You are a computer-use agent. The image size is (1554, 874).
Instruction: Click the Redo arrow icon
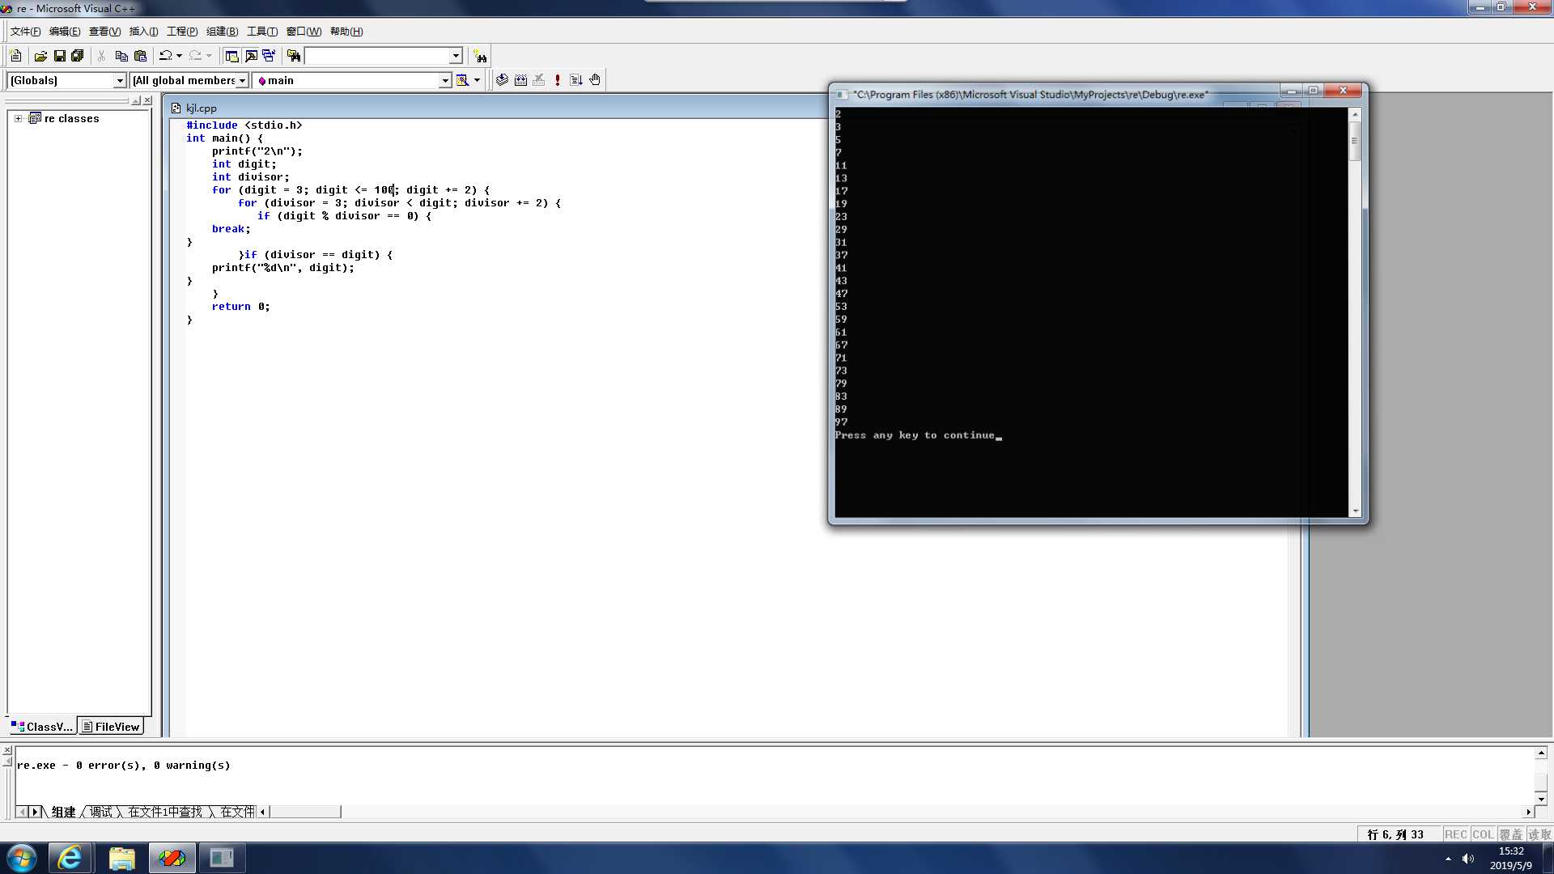195,56
